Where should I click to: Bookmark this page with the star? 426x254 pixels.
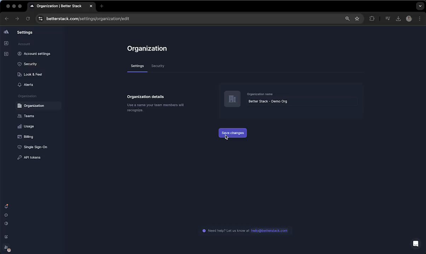point(357,19)
